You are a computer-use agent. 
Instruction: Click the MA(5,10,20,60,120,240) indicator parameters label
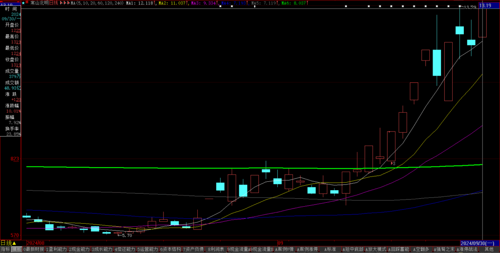tap(95, 3)
